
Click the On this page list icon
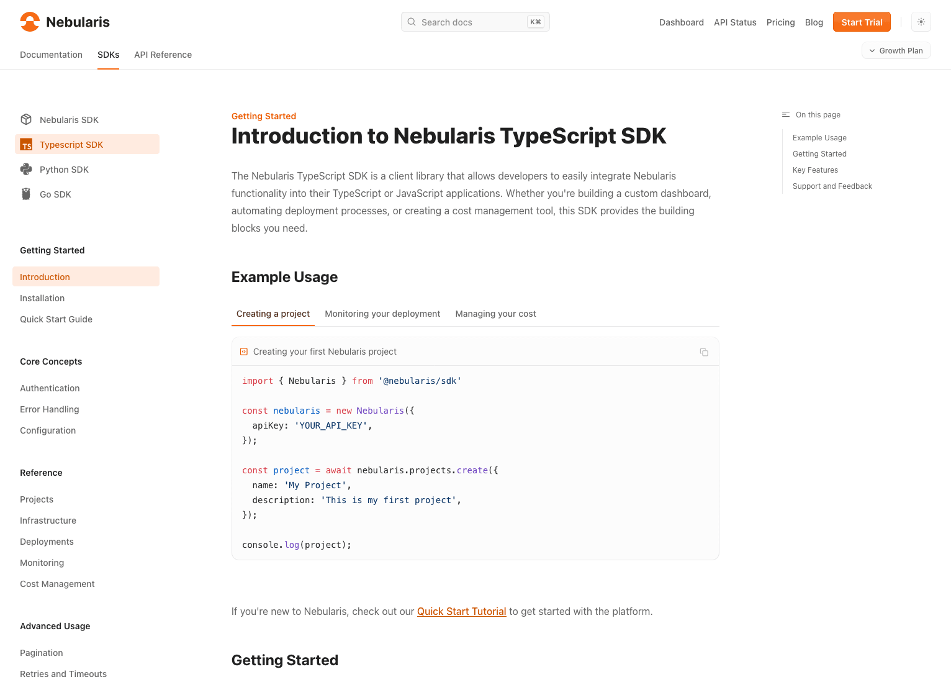(x=786, y=114)
